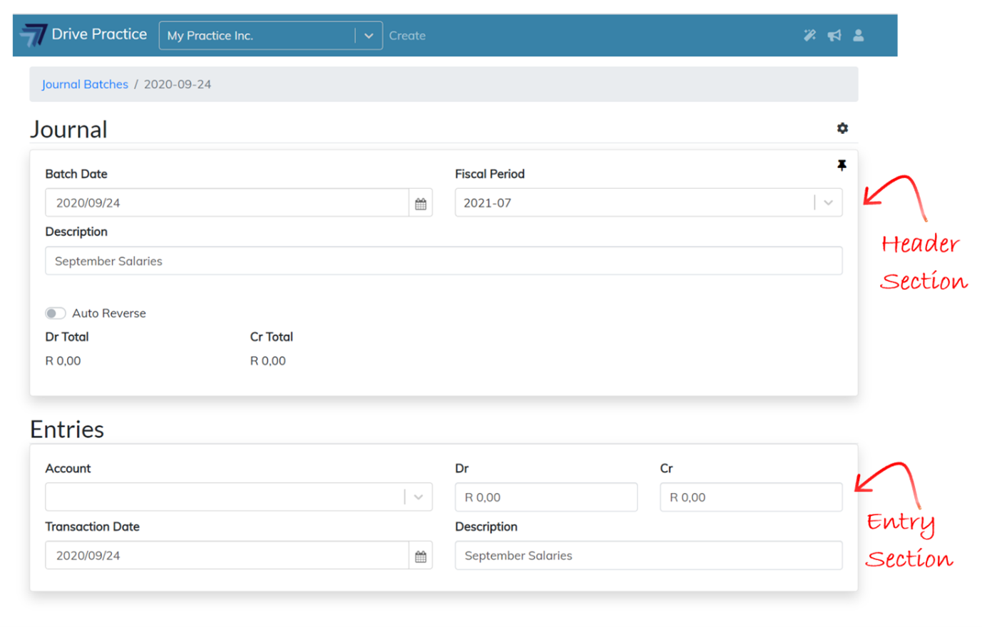Toggle the Auto Reverse switch
The height and width of the screenshot is (627, 982).
point(55,313)
